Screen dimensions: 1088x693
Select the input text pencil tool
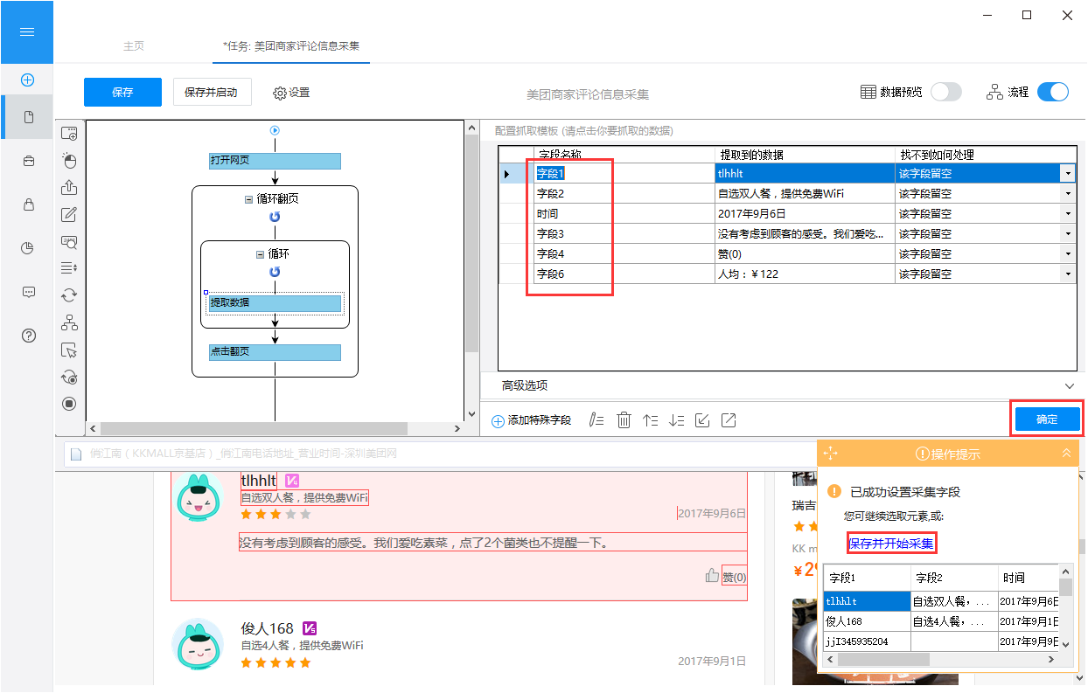[69, 215]
